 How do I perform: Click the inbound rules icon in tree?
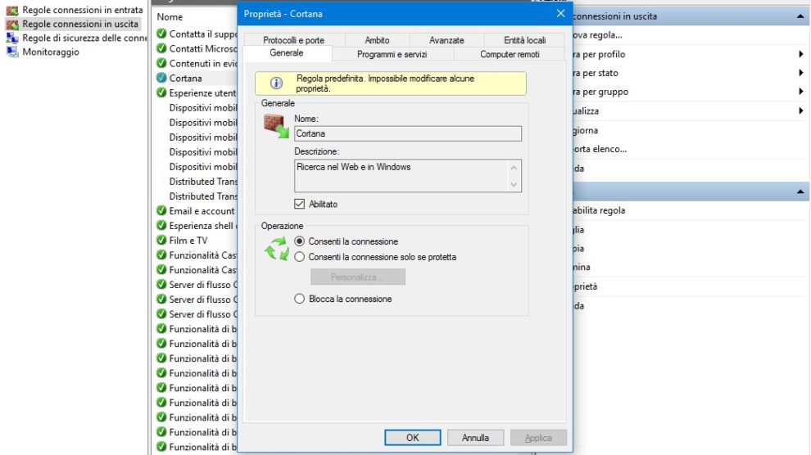(x=12, y=10)
